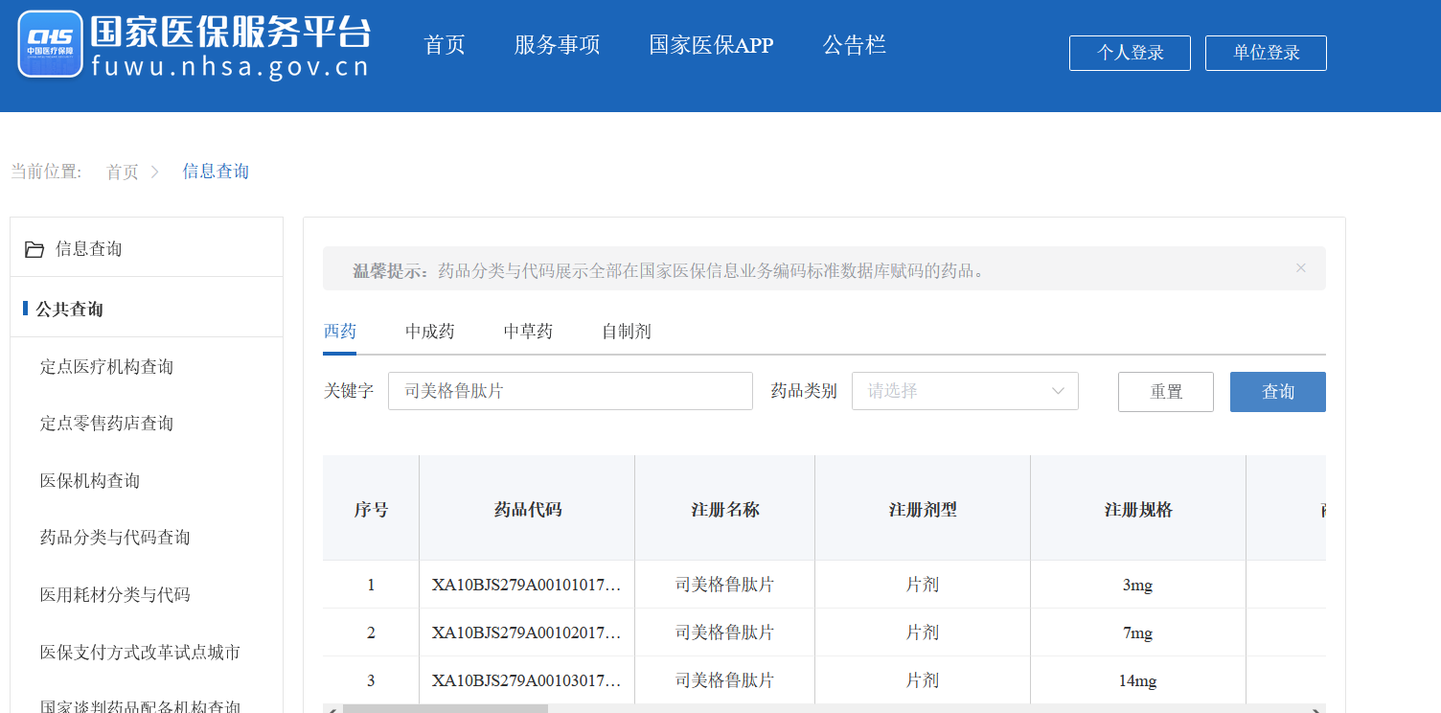Click the 个人登录 button
Viewport: 1441px width, 713px height.
(x=1130, y=53)
